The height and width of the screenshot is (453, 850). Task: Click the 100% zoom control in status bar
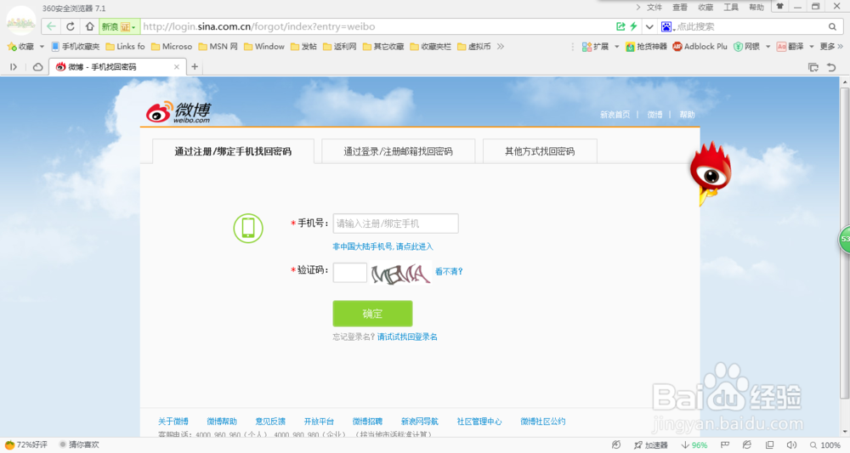(825, 445)
